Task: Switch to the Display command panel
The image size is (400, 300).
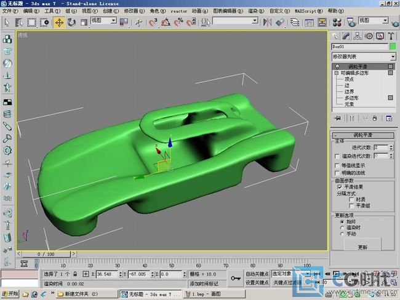Action: 380,36
